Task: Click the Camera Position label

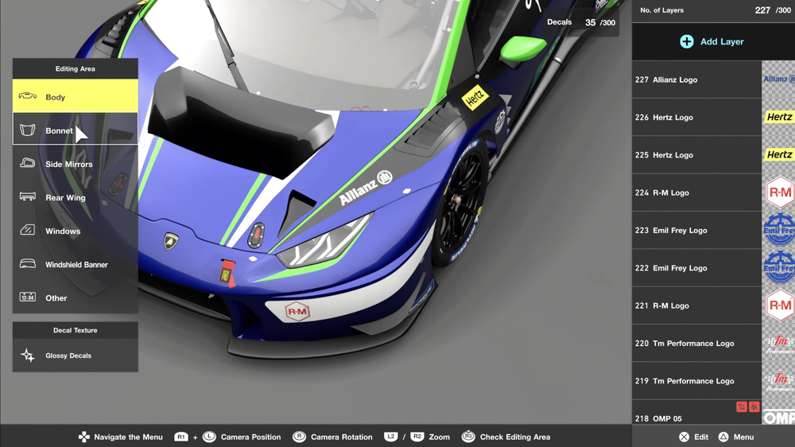Action: pos(250,437)
